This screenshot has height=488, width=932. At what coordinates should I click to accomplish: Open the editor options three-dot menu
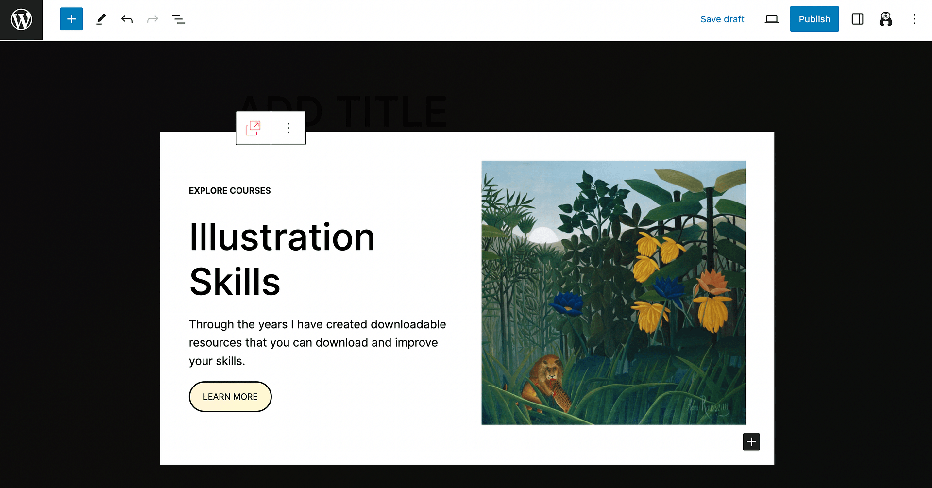click(914, 19)
